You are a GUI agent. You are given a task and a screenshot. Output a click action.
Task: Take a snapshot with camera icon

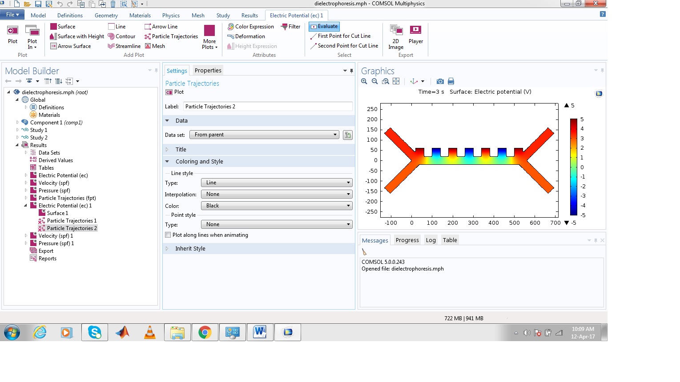[x=440, y=81]
